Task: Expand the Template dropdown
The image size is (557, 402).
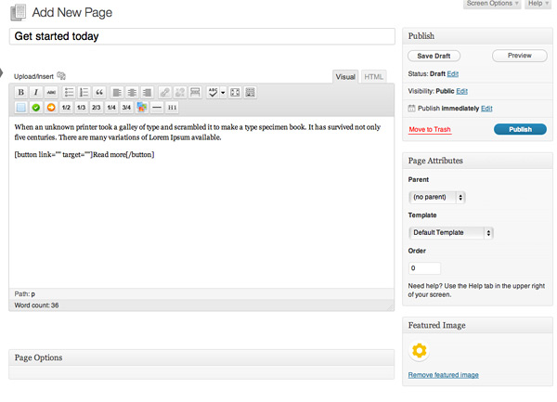Action: (450, 232)
